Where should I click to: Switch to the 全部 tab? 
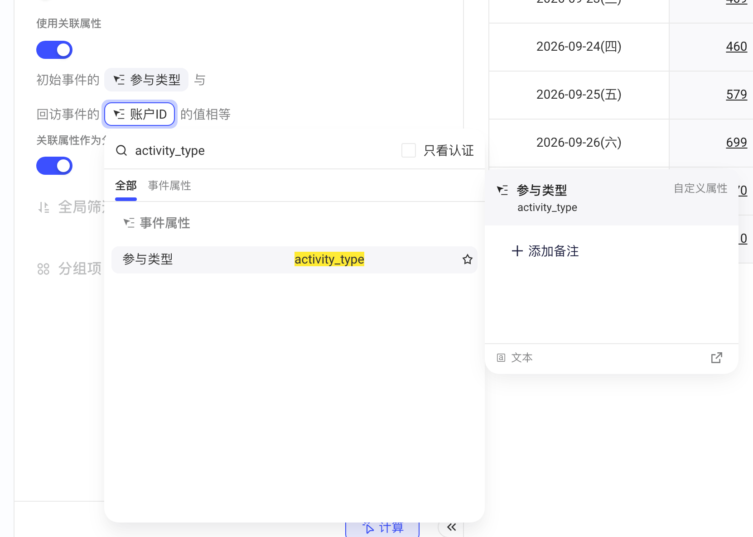pos(126,186)
